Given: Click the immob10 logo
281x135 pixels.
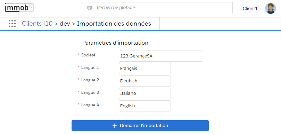Looking at the screenshot, I should click(19, 8).
